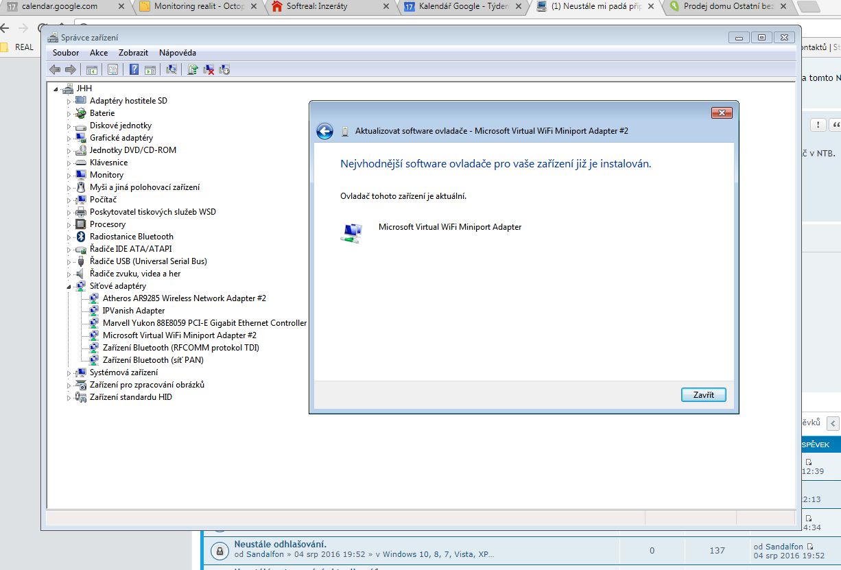Image resolution: width=841 pixels, height=570 pixels.
Task: Select the IPVanish Adapter row
Action: (x=134, y=311)
